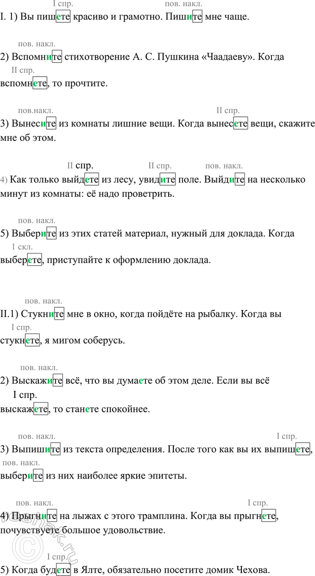315x576 pixels.
Task: Click the word "вынесете" before "вещи, скажите"
Action: (x=228, y=124)
